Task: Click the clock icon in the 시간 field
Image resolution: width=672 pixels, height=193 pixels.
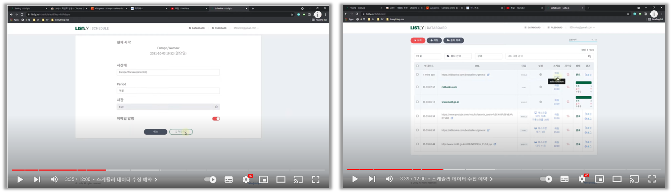Action: [x=216, y=107]
